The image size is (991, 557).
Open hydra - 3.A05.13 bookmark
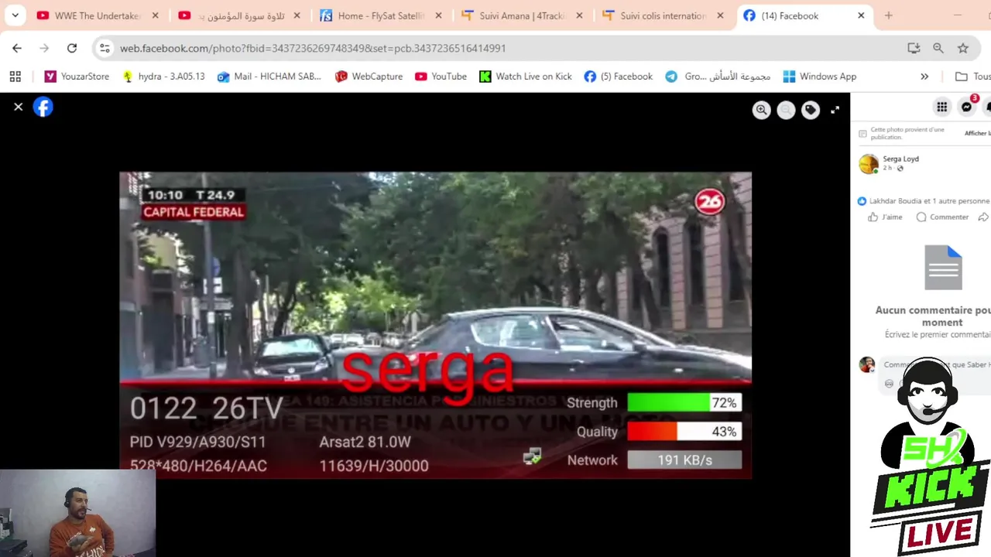[x=163, y=77]
